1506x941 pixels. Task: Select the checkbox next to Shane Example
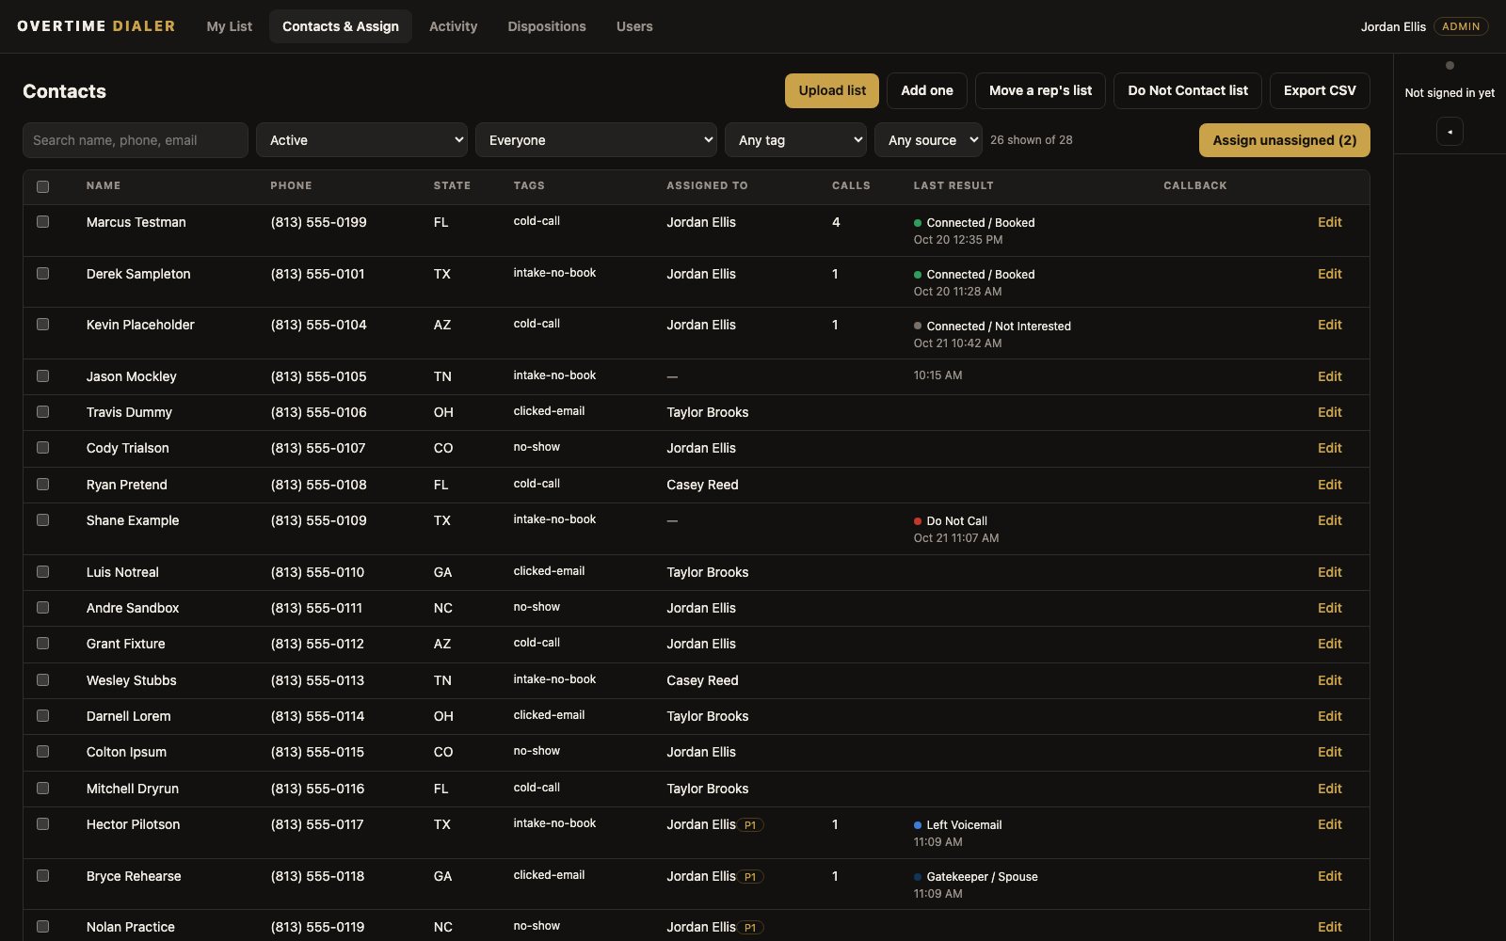click(x=42, y=519)
